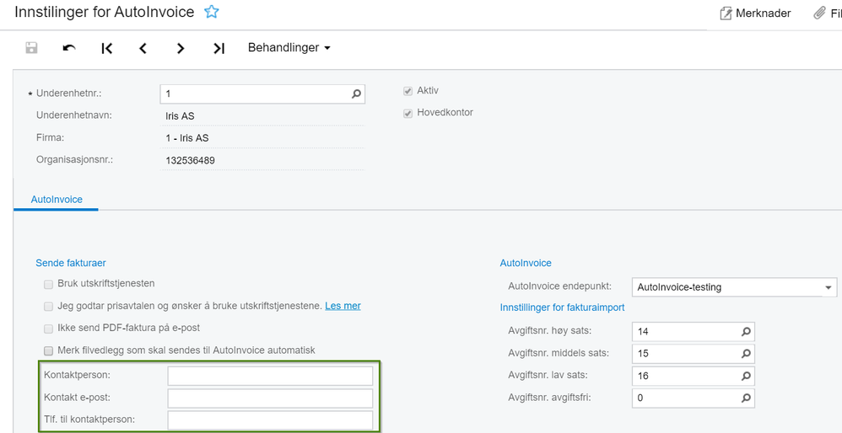Click the Organisasjonsnr. value 132536489

pyautogui.click(x=191, y=160)
